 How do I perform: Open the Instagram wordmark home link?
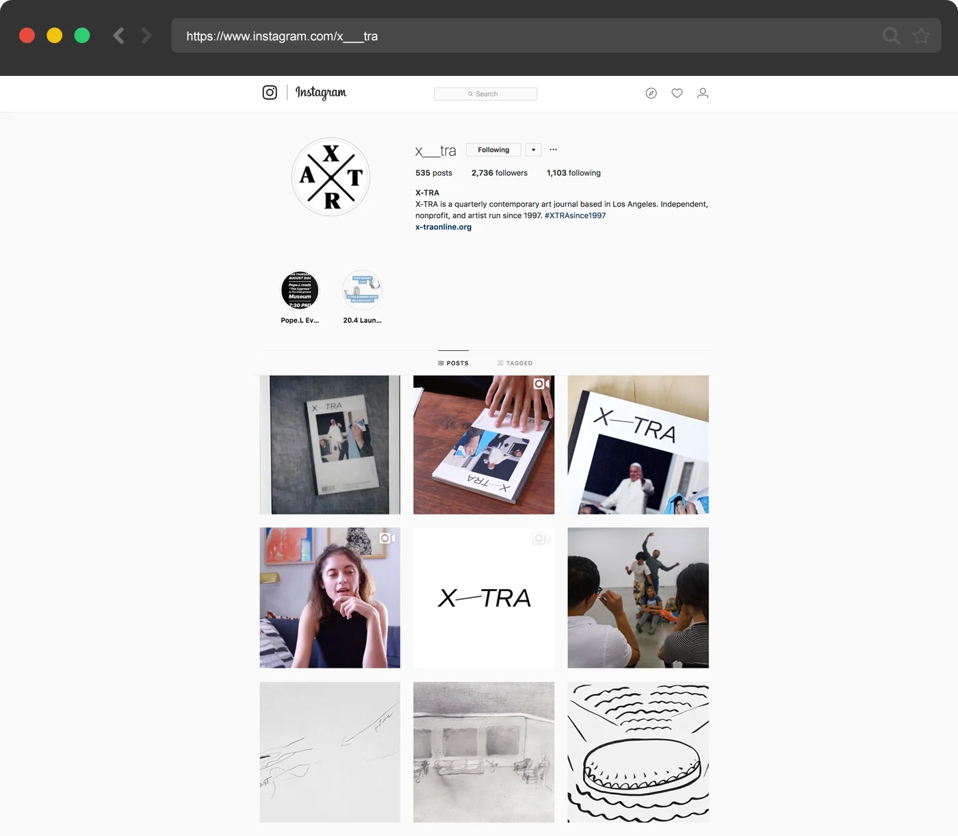[x=321, y=92]
